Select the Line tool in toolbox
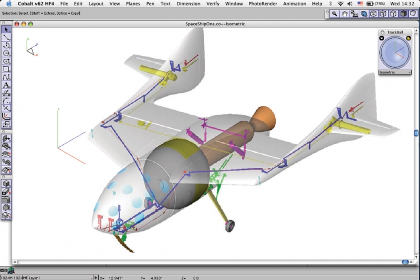Viewport: 420px width, 280px height. coord(7,38)
